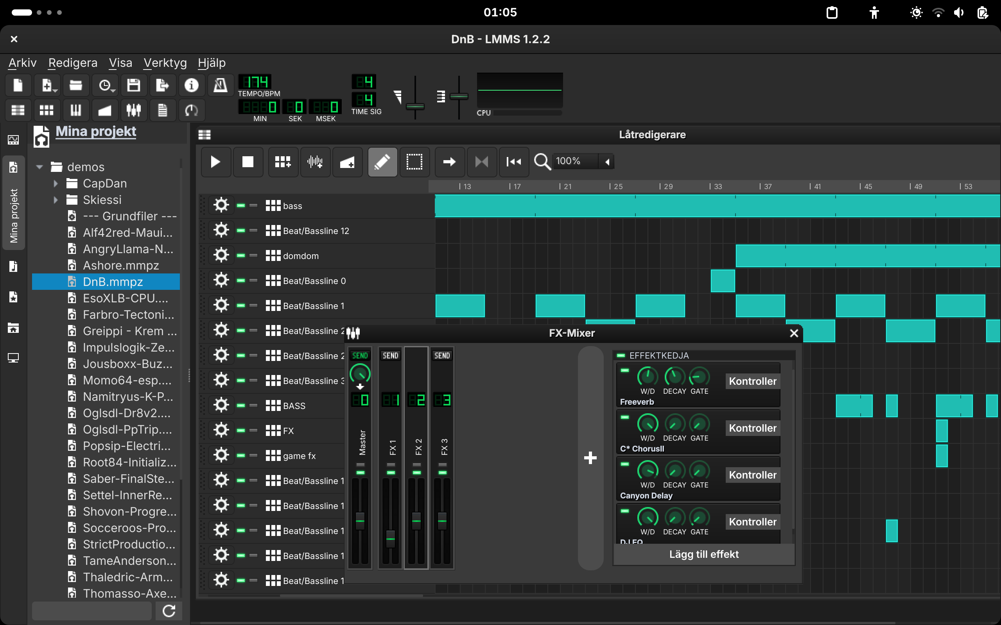Open Project Notes window
The image size is (1001, 625).
pyautogui.click(x=163, y=111)
